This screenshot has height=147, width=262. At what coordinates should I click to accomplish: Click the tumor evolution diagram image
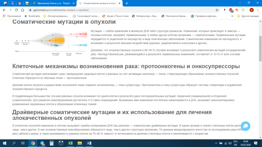click(51, 43)
